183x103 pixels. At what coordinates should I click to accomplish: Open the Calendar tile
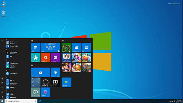(35, 47)
